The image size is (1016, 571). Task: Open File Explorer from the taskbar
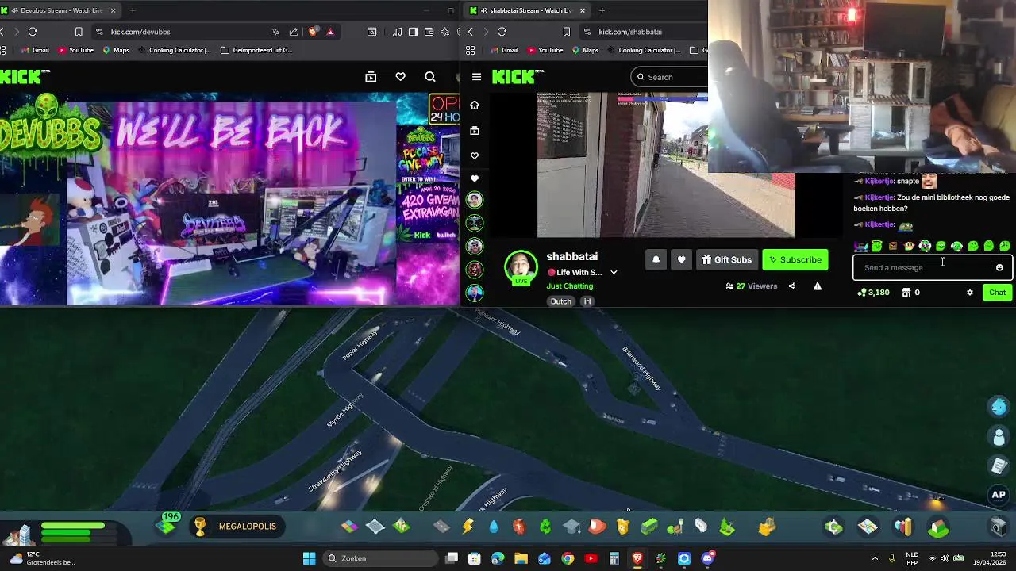521,559
